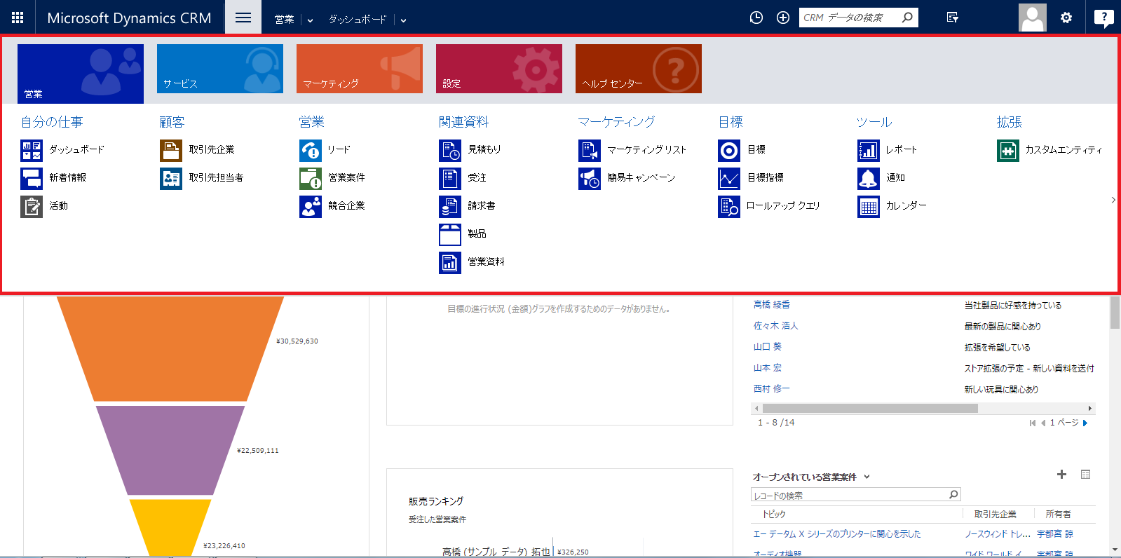
Task: Open contact 佐々木 浩人 link
Action: point(776,326)
